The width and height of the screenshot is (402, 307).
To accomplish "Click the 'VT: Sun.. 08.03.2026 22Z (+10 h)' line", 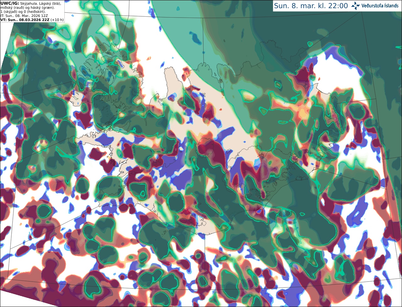I will point(32,19).
